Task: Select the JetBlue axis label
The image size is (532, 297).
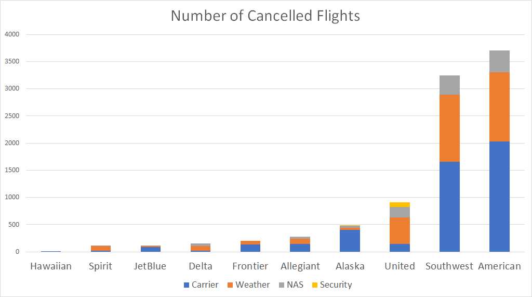Action: [150, 266]
